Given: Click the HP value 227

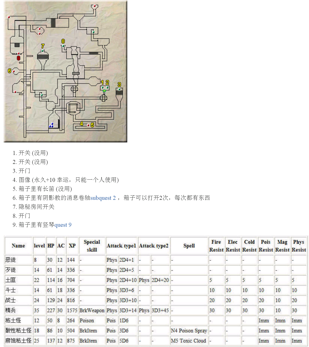Looking at the screenshot, I should pos(51,310).
